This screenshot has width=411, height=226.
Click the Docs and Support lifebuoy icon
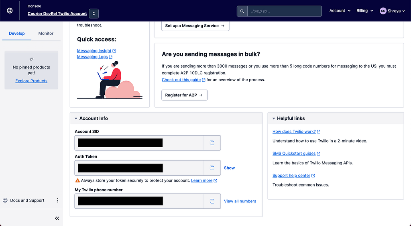(x=5, y=200)
